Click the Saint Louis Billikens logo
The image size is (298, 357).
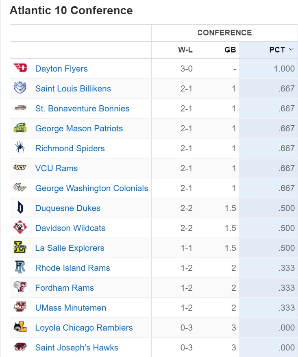tap(20, 88)
